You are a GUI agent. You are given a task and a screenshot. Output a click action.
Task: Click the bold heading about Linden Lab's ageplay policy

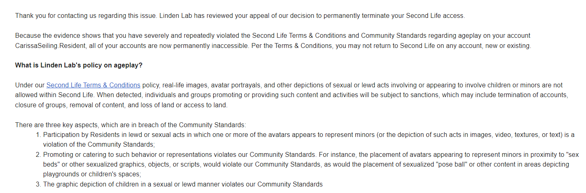(79, 65)
